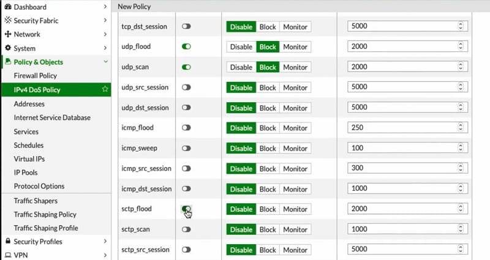Click the IPv4 DoS Policy favorite star
Viewport: 490px width, 260px height.
(105, 89)
